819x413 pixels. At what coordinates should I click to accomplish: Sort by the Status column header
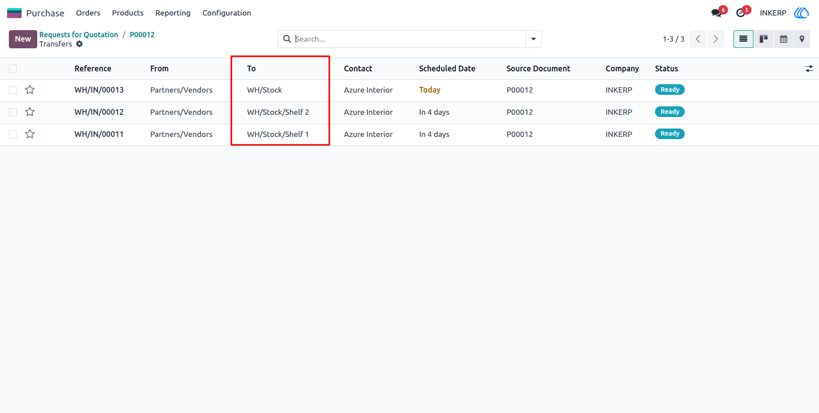[667, 69]
